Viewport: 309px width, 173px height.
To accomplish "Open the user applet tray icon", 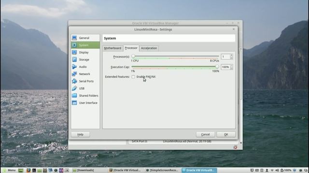I will pyautogui.click(x=267, y=170).
